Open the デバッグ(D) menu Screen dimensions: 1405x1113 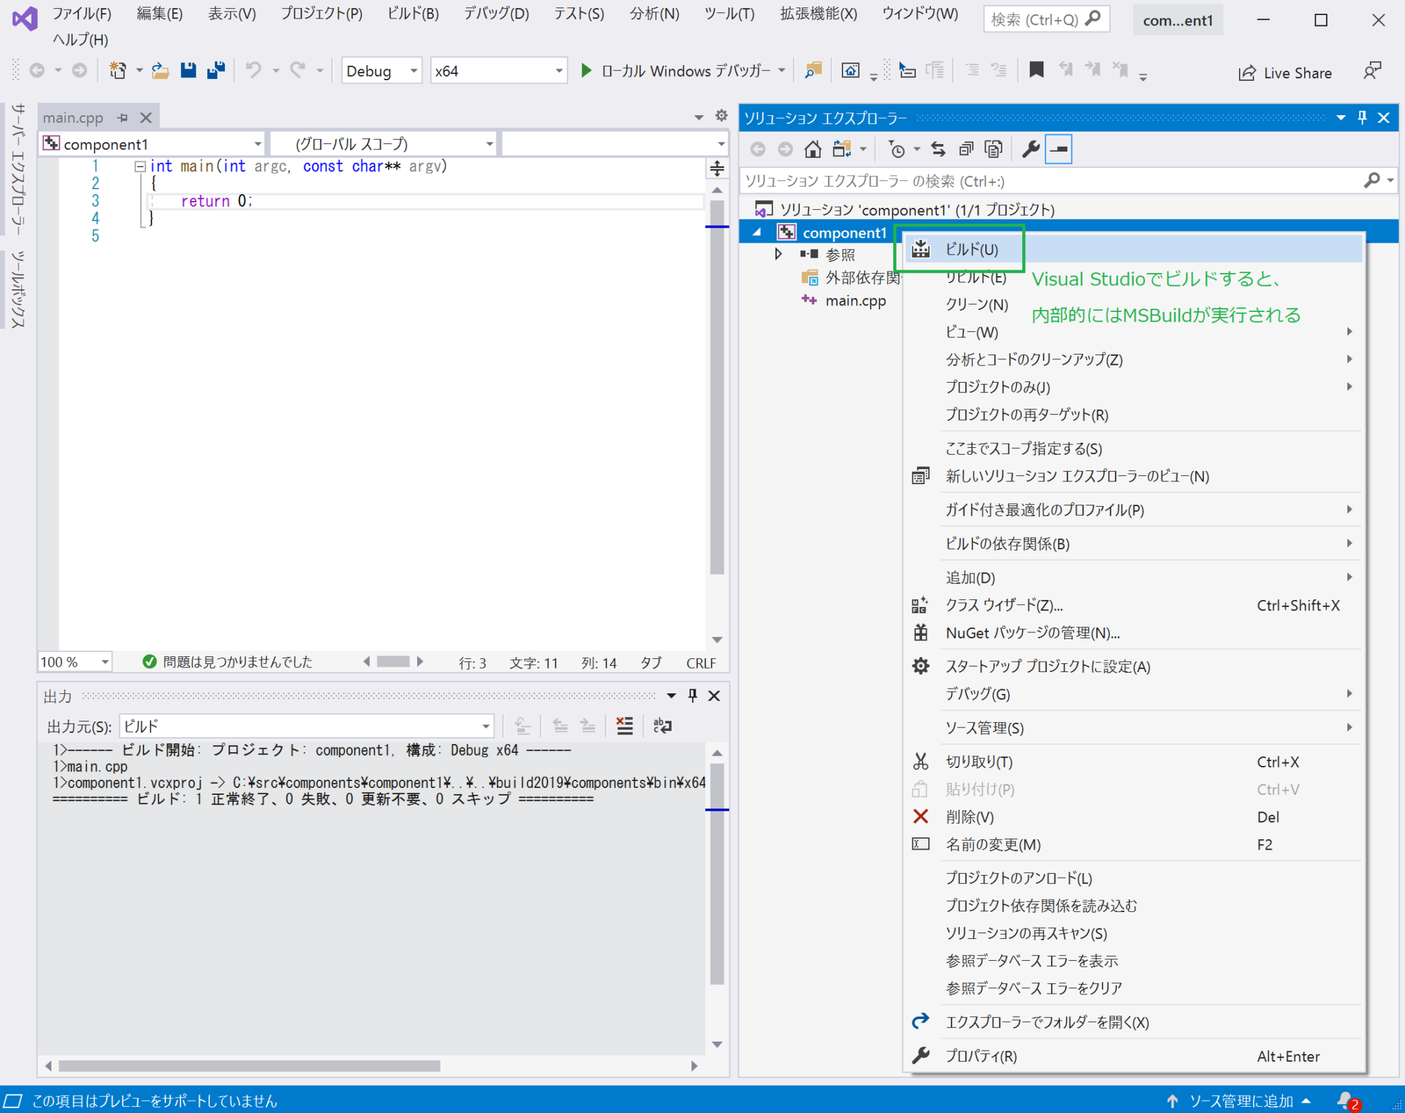click(x=495, y=13)
